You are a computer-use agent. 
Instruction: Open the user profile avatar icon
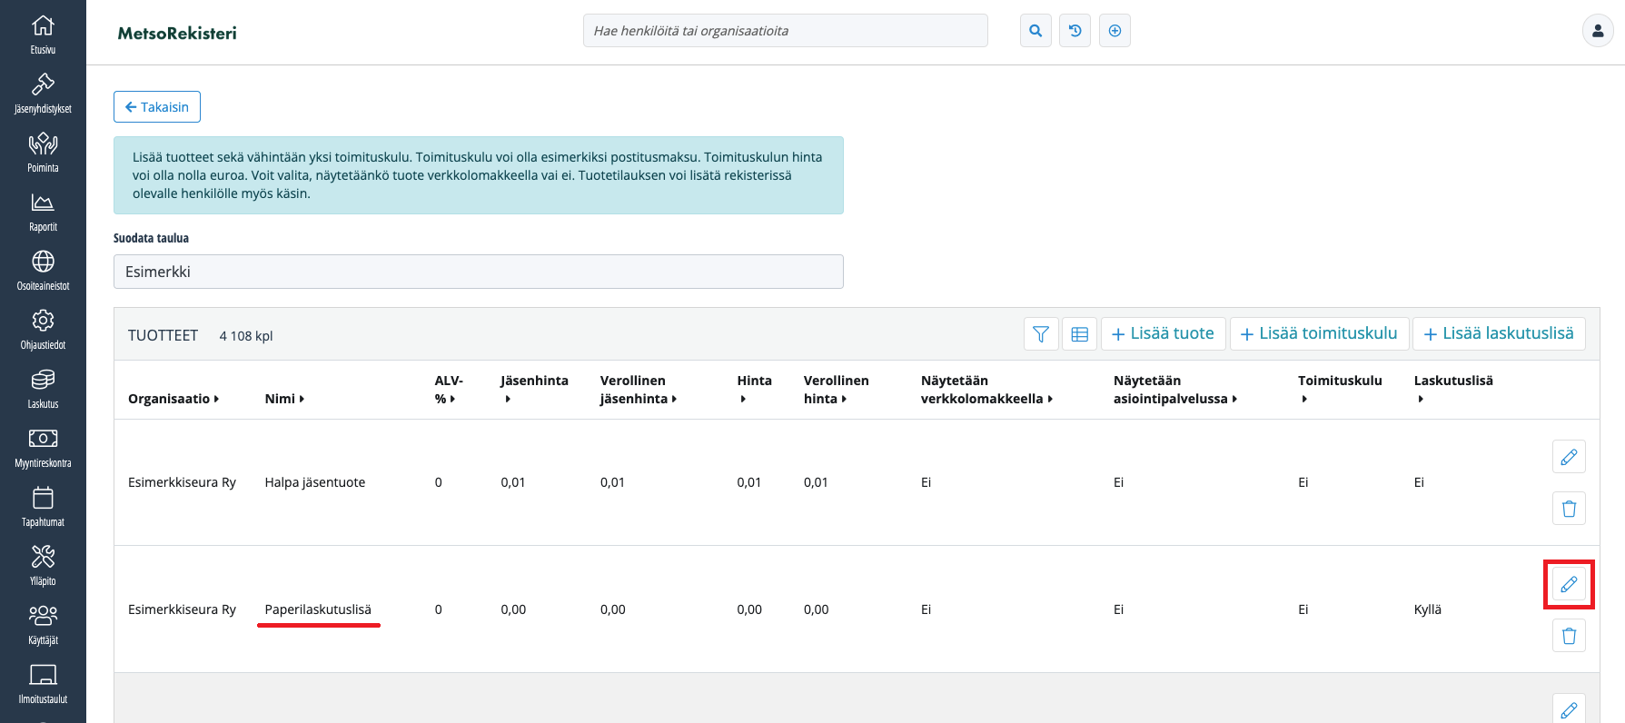pyautogui.click(x=1597, y=31)
